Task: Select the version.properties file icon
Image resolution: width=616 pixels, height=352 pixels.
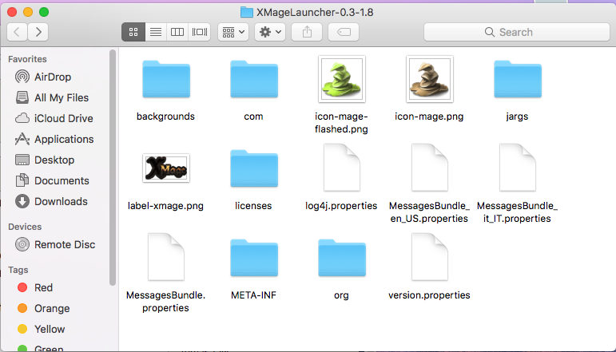Action: 429,259
